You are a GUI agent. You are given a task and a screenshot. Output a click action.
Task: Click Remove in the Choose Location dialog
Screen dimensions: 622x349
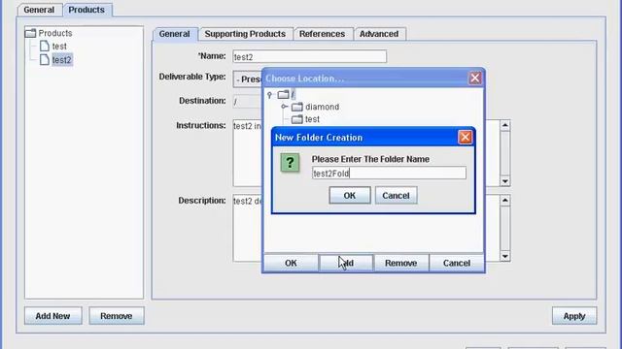pos(401,263)
